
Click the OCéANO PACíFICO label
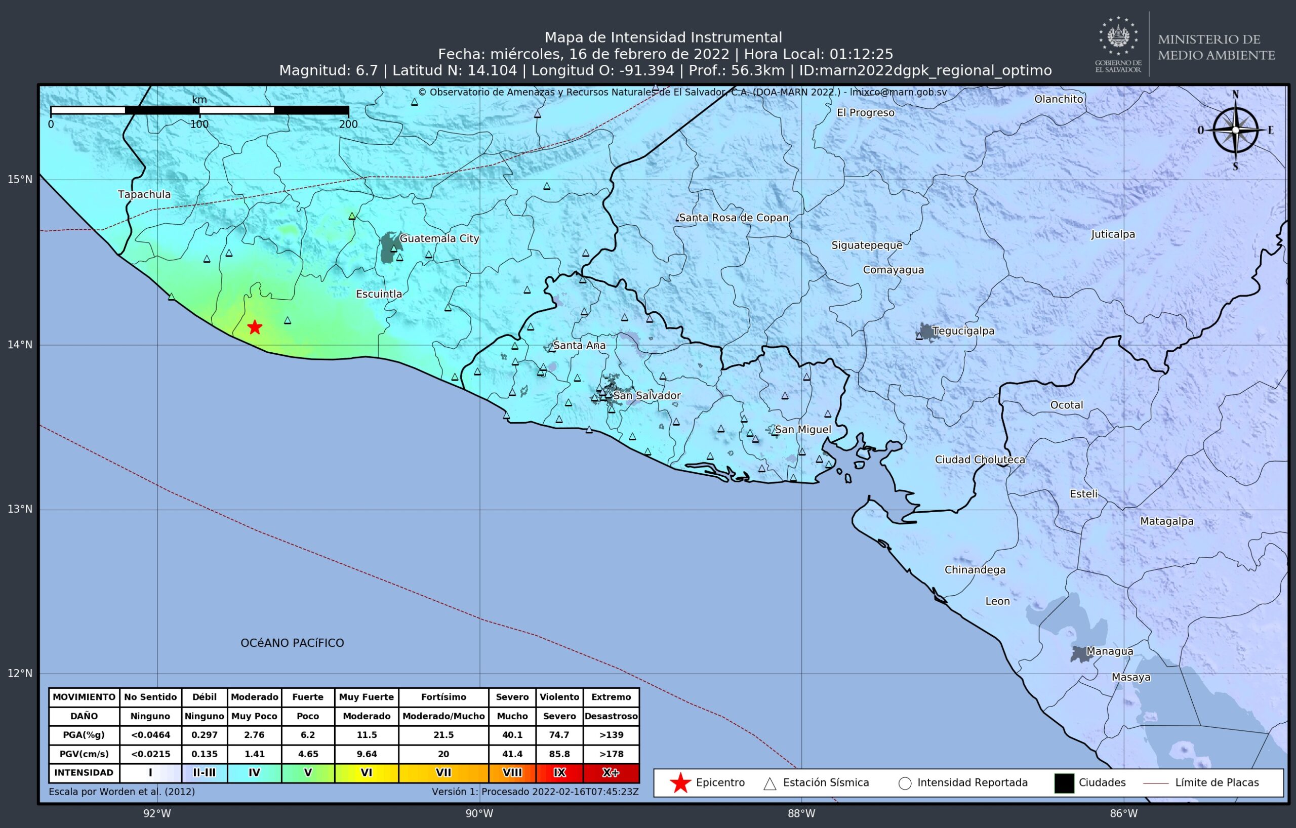click(x=292, y=643)
